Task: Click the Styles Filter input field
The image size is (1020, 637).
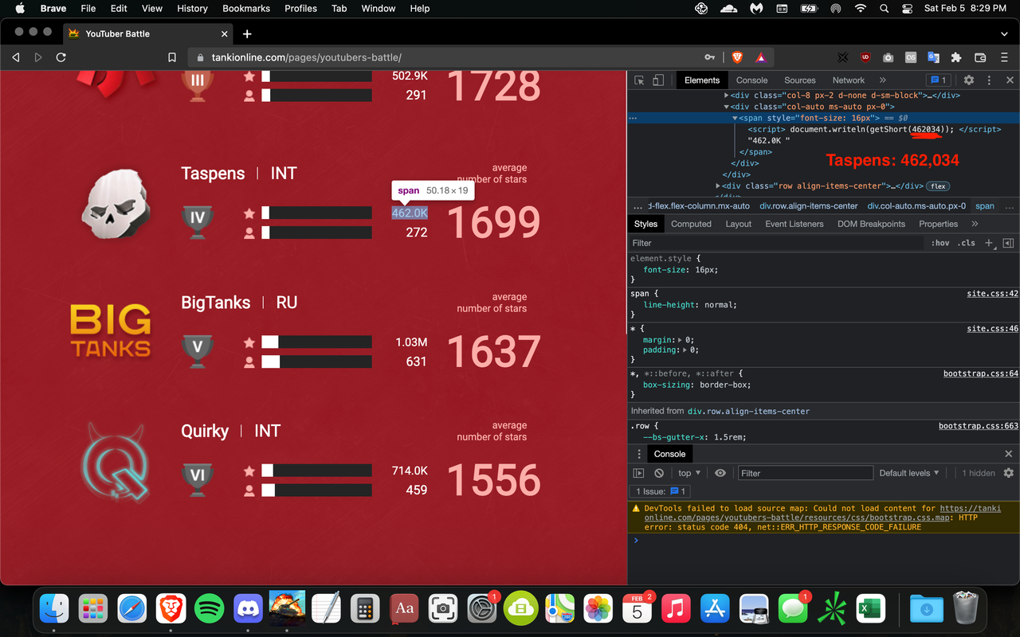Action: [777, 243]
